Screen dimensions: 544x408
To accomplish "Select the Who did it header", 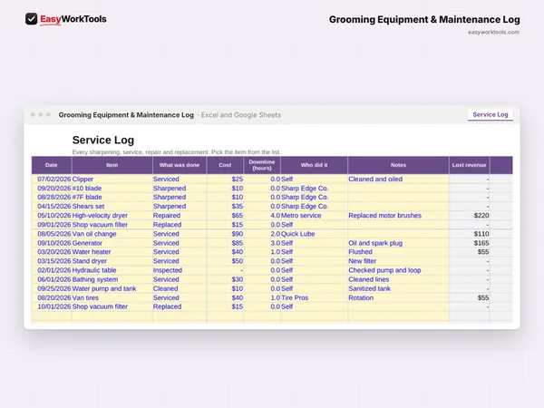I will coord(314,165).
